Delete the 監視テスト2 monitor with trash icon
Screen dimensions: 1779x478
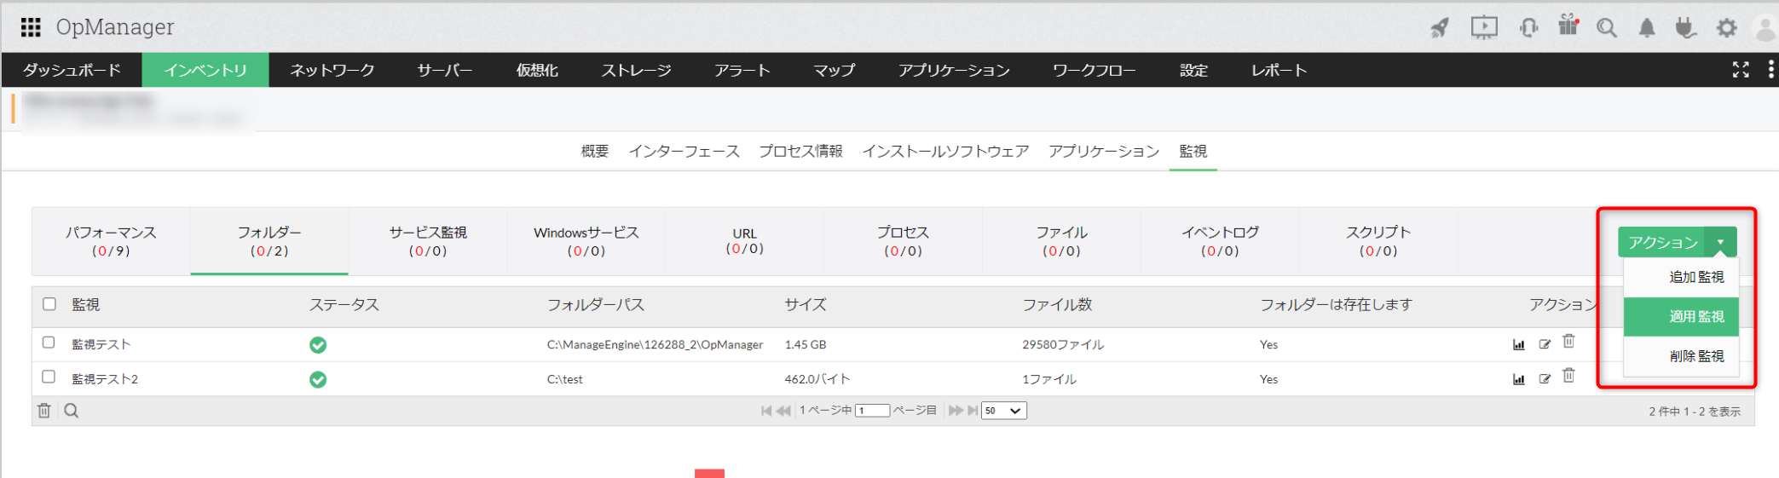point(1568,376)
